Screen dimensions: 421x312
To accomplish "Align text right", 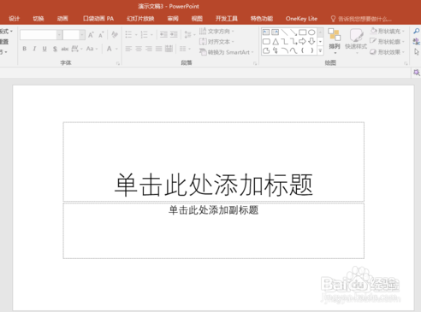I will click(x=149, y=49).
